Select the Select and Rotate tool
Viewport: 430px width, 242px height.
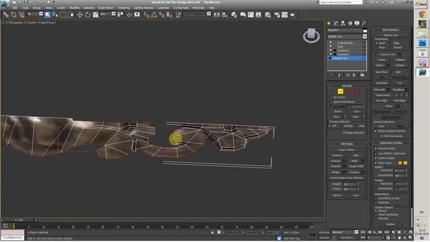(87, 15)
